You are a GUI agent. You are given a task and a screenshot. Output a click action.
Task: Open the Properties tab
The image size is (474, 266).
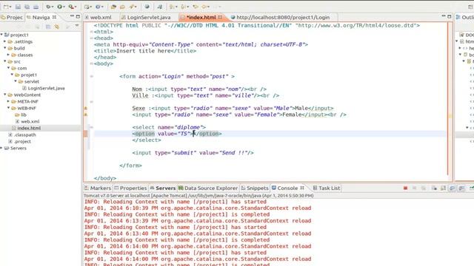pos(130,188)
